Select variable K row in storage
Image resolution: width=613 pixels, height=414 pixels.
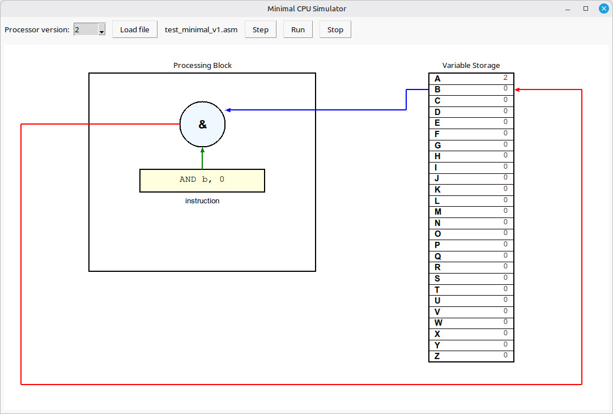(x=471, y=190)
